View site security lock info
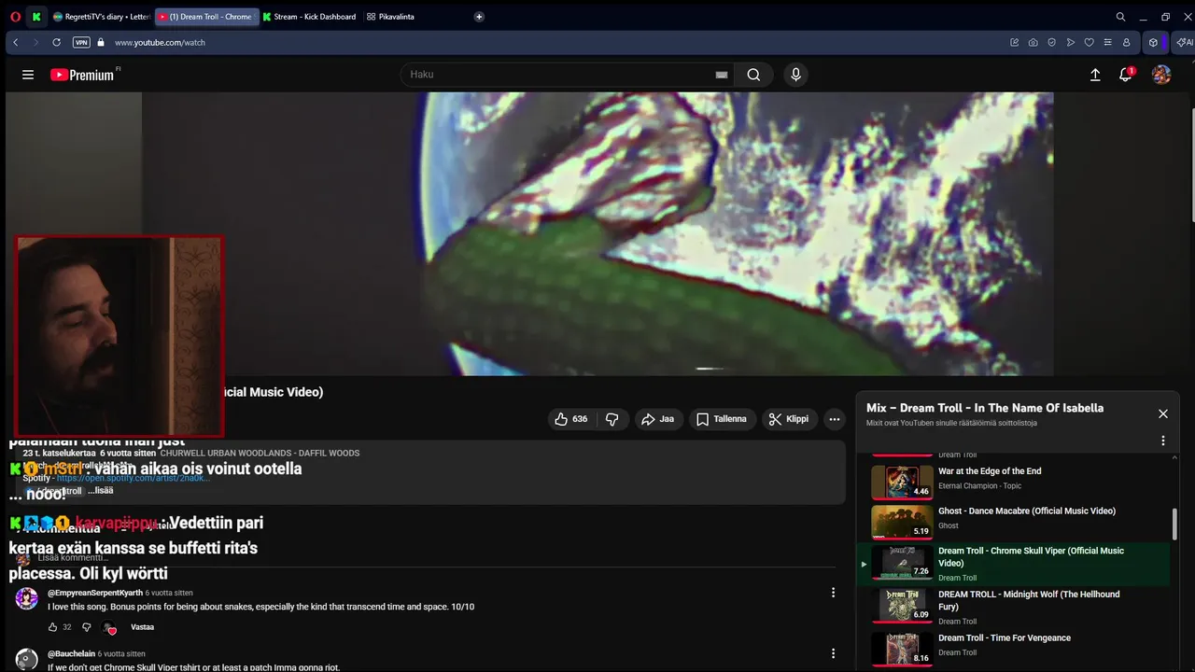 [101, 42]
